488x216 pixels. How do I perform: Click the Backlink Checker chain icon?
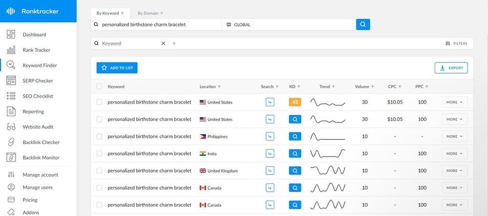11,142
